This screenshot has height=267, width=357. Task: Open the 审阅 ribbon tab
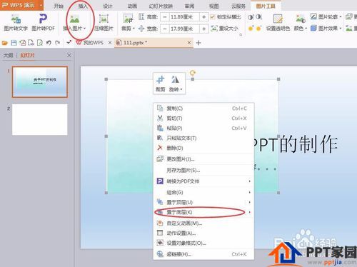[189, 6]
